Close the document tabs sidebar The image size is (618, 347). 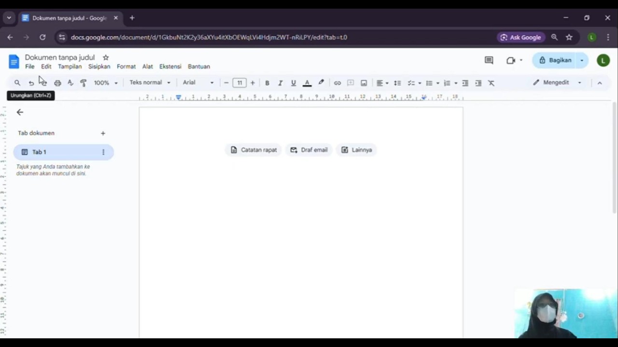tap(20, 112)
